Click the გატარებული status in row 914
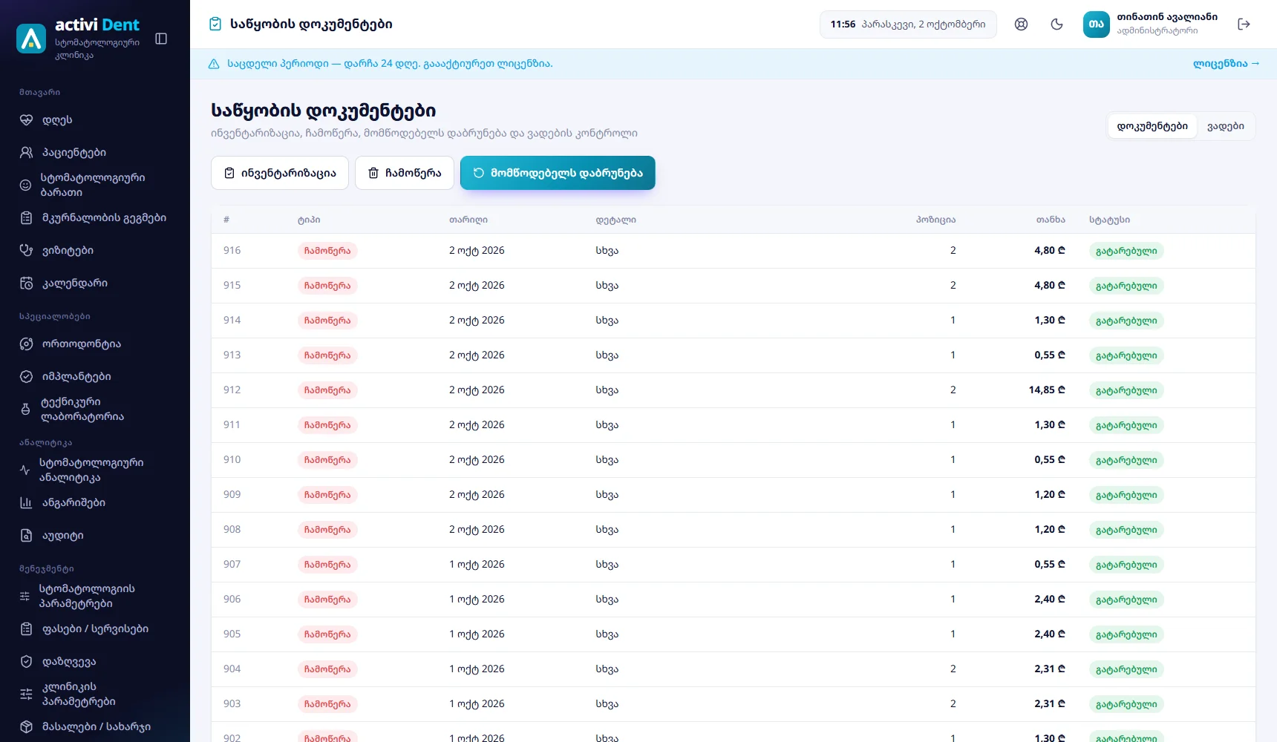This screenshot has width=1277, height=742. (x=1126, y=321)
